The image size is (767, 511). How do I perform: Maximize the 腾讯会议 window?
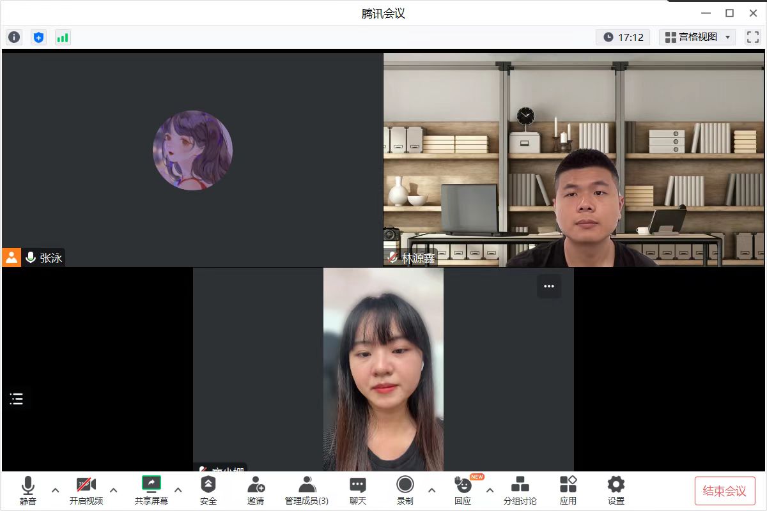point(729,13)
